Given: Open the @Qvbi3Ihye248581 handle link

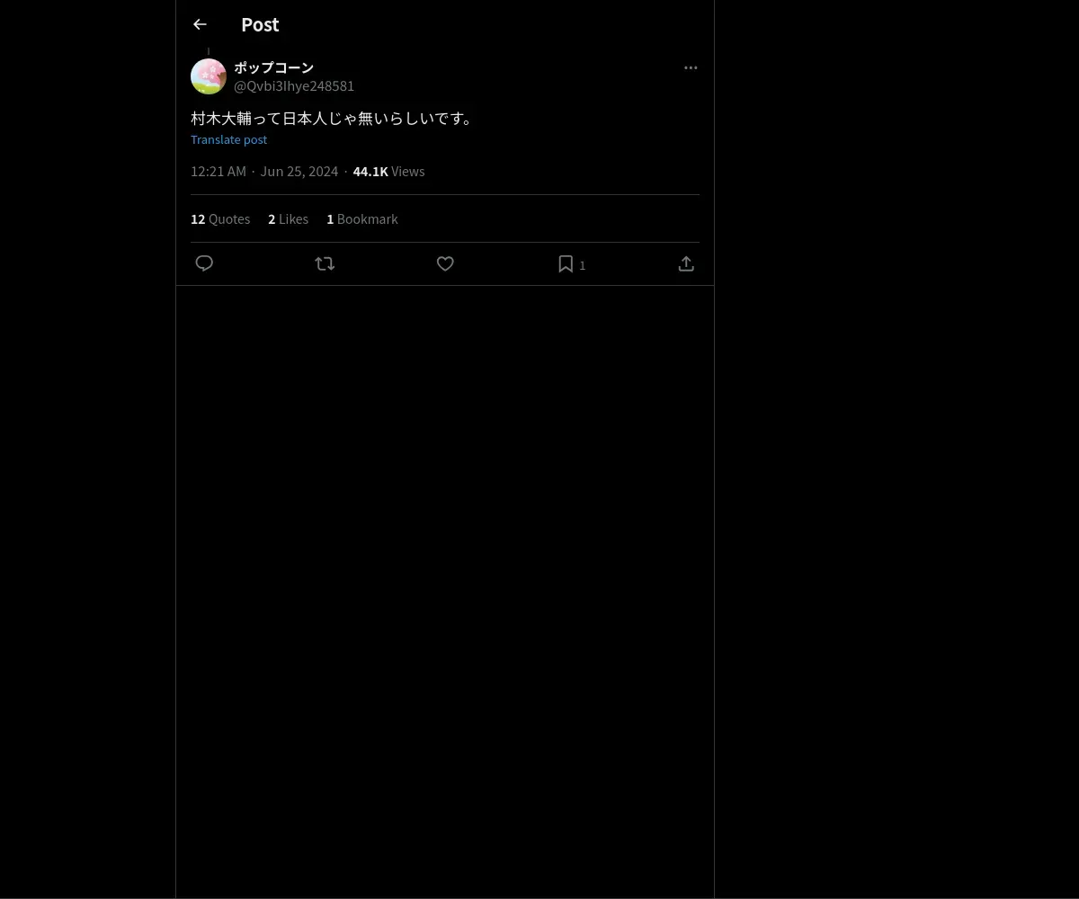Looking at the screenshot, I should 294,85.
